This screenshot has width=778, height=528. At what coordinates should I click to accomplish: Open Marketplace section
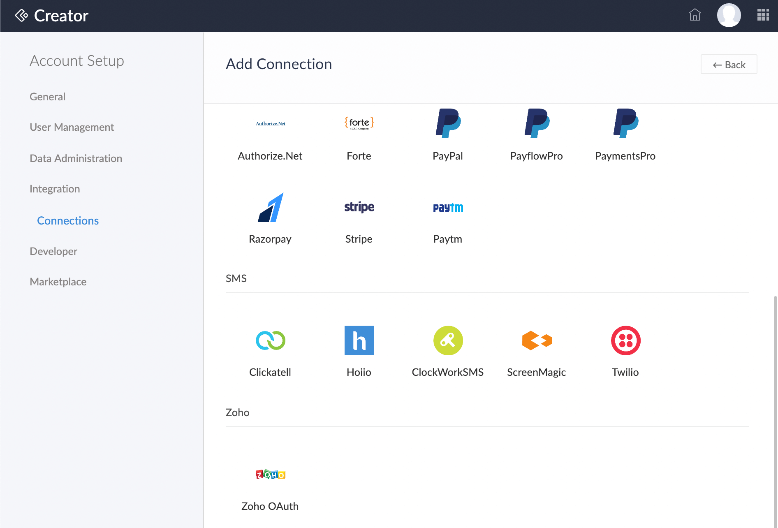coord(58,282)
